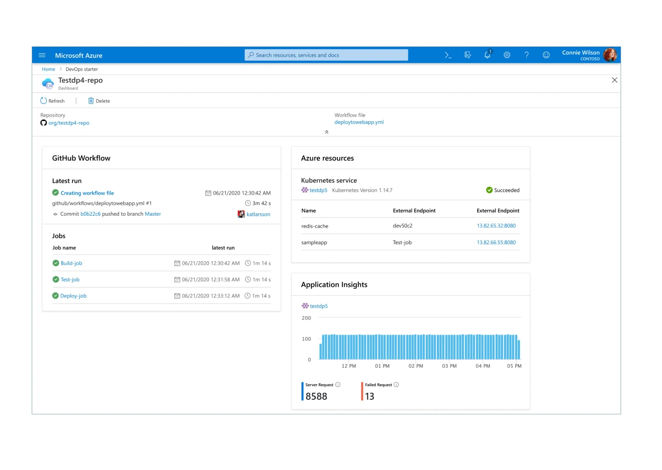Click the Name column header
The height and width of the screenshot is (470, 662).
pos(308,211)
